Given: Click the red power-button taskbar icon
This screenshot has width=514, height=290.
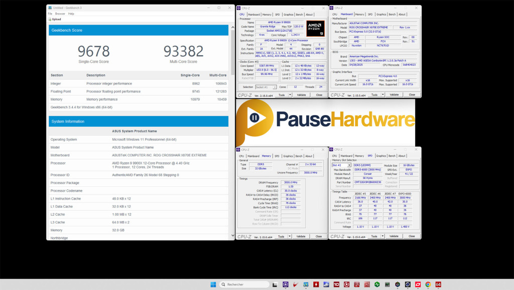Looking at the screenshot, I should (346, 284).
